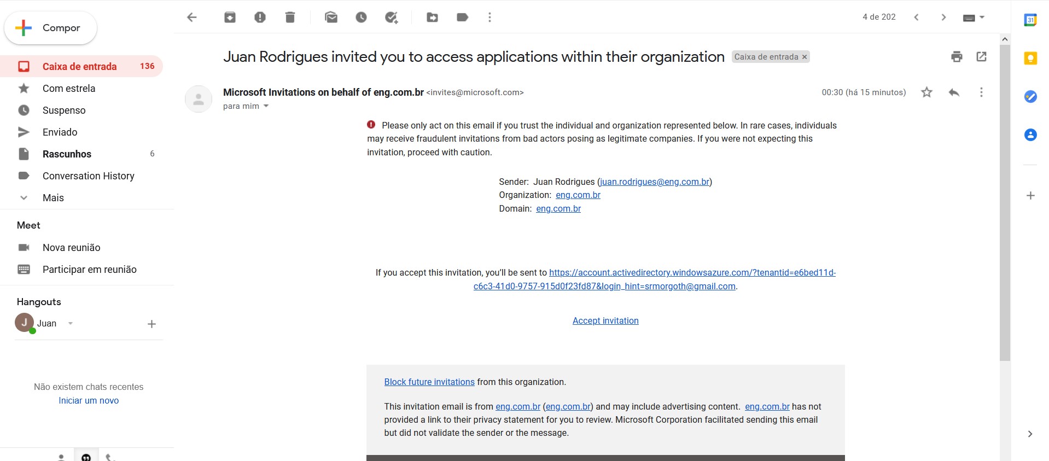Screen dimensions: 1049x461
Task: Open the Labels tag icon
Action: pos(463,17)
